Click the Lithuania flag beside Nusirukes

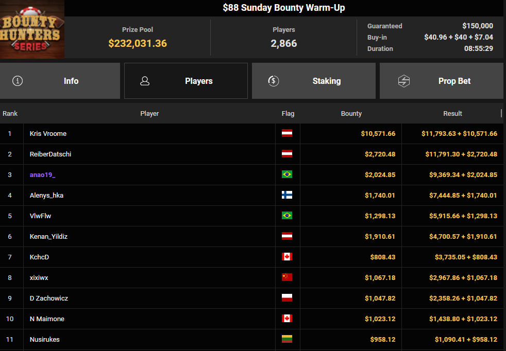[287, 339]
